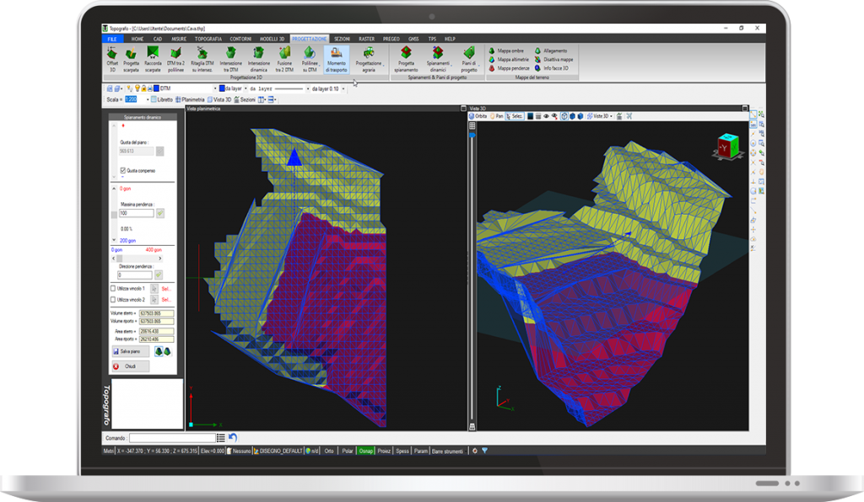The height and width of the screenshot is (502, 864).
Task: Open the RASTER ribbon tab
Action: [x=366, y=39]
